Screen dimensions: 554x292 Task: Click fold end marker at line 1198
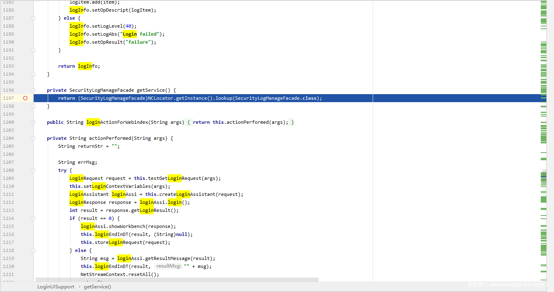point(33,106)
